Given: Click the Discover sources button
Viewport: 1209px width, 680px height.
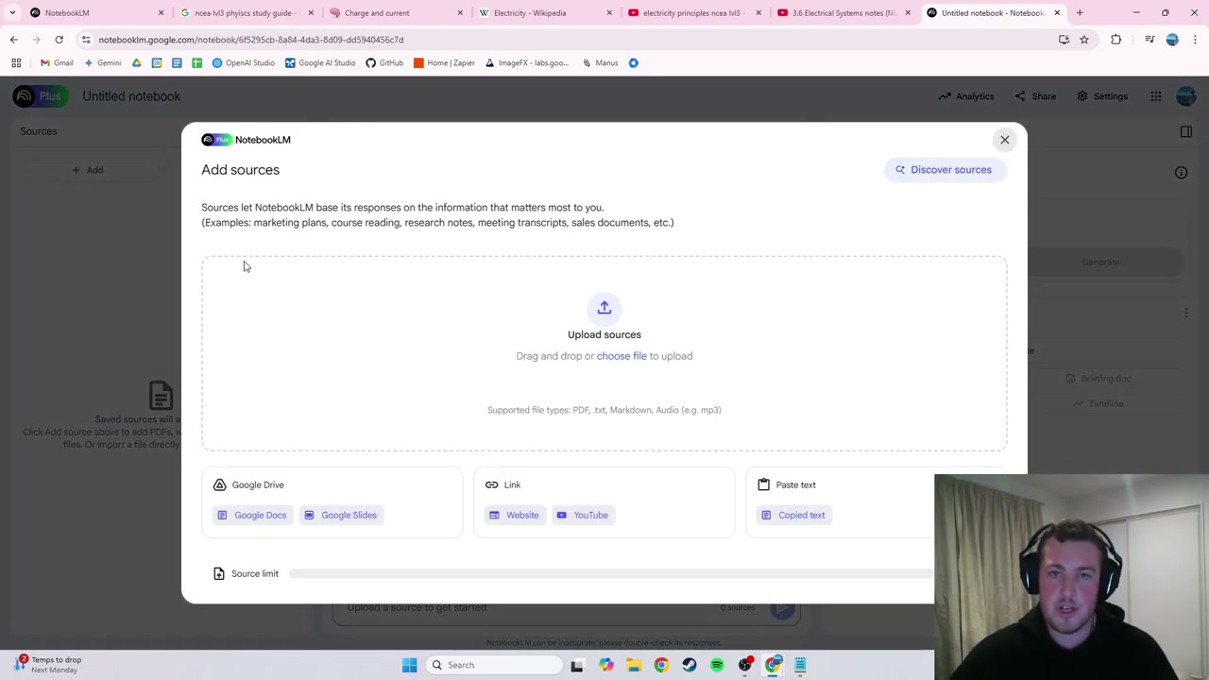Looking at the screenshot, I should pyautogui.click(x=944, y=170).
